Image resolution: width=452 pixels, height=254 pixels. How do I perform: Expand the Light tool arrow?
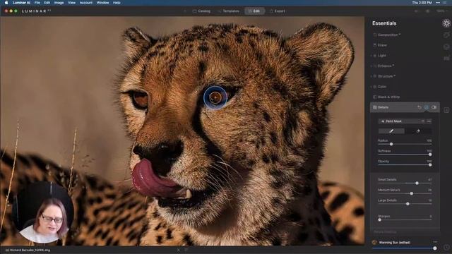(x=371, y=56)
